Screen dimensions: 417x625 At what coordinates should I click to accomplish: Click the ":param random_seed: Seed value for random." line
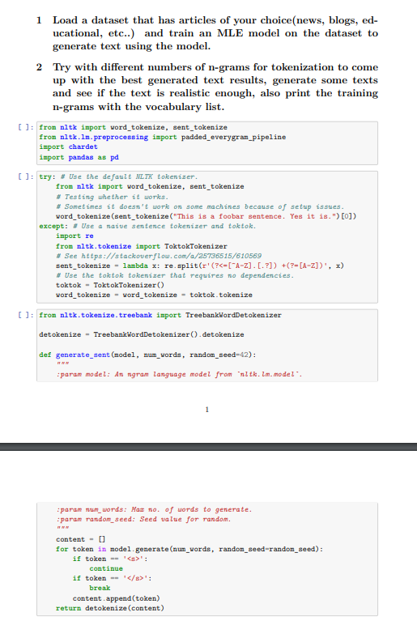coord(143,519)
